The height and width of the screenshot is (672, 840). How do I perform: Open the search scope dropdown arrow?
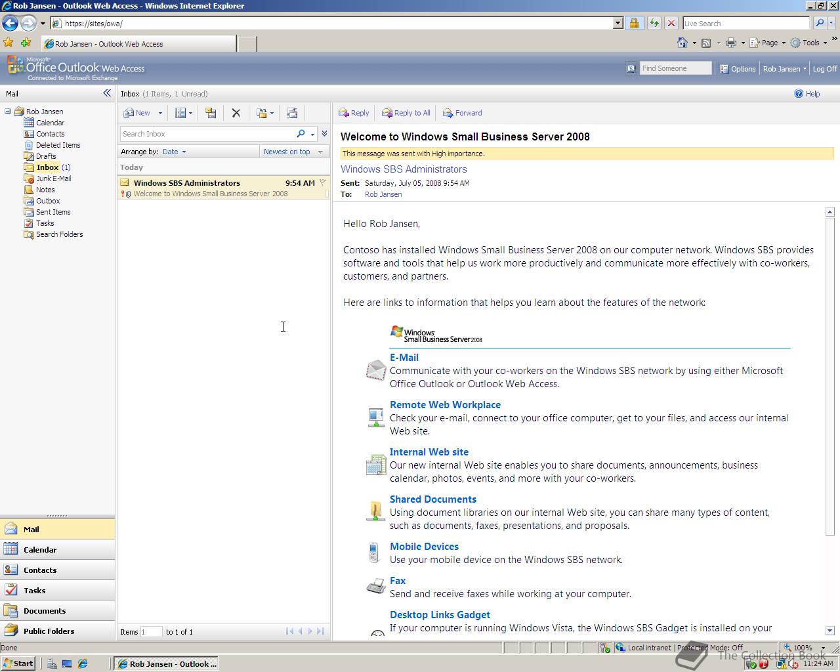tap(312, 134)
